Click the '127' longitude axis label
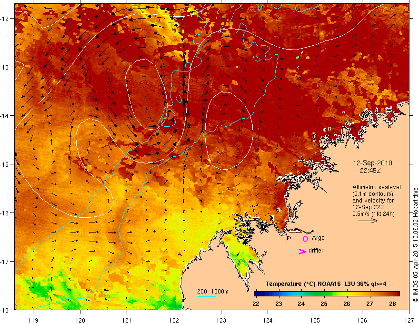The image size is (419, 324). click(x=409, y=320)
